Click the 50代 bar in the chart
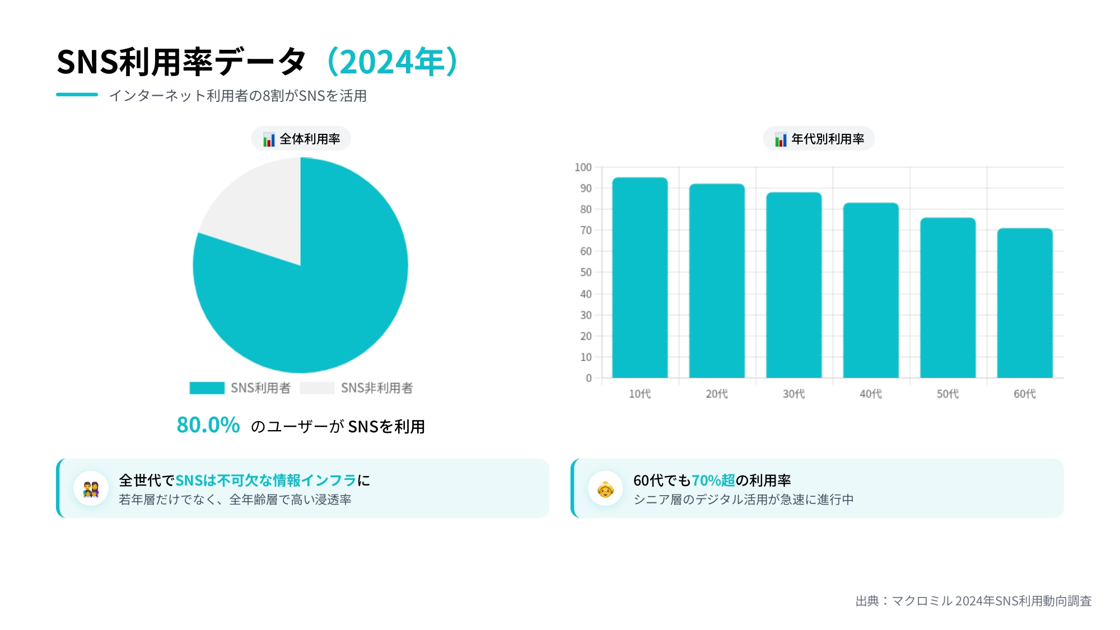The width and height of the screenshot is (1120, 630). click(x=948, y=297)
